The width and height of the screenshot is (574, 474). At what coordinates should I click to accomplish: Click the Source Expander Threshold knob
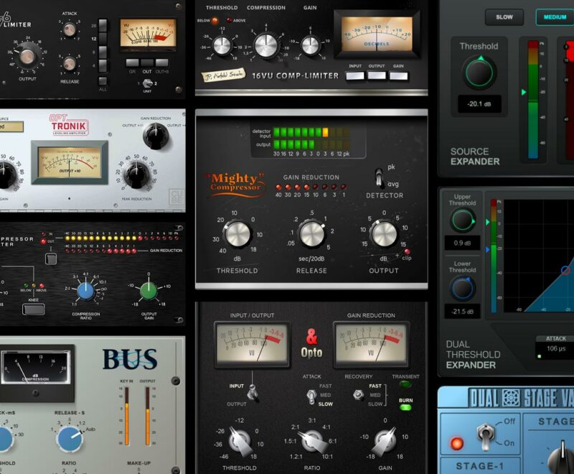pos(479,73)
